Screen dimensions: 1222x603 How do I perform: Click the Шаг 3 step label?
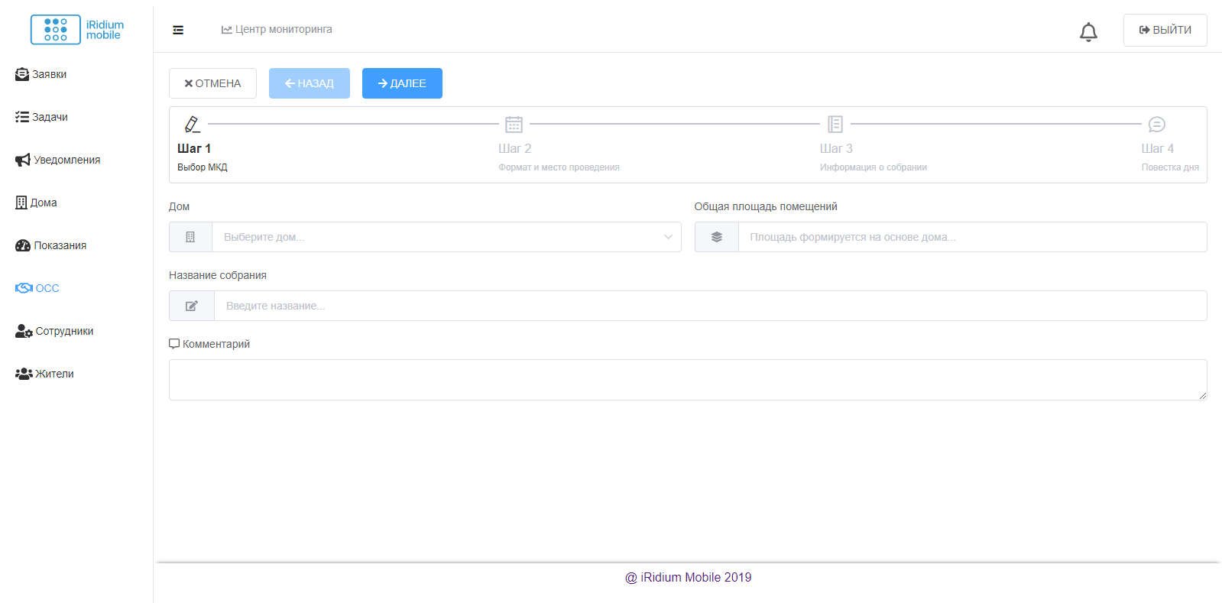tap(836, 148)
